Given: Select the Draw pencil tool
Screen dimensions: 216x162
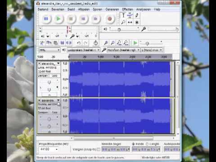Looking at the screenshot, I should (x=137, y=15).
